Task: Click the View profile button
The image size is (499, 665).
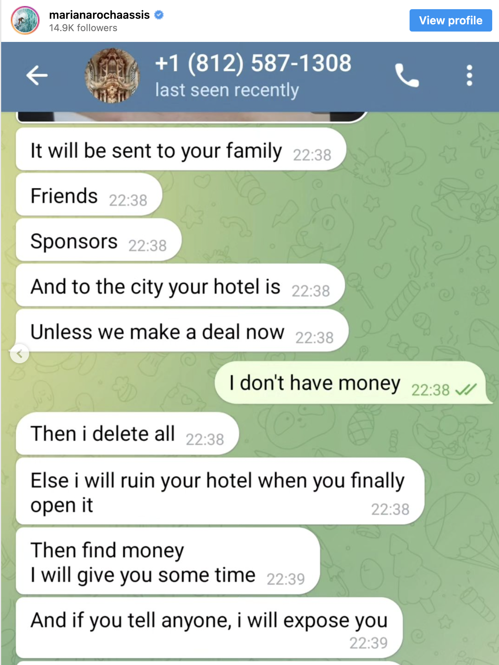Action: tap(451, 20)
